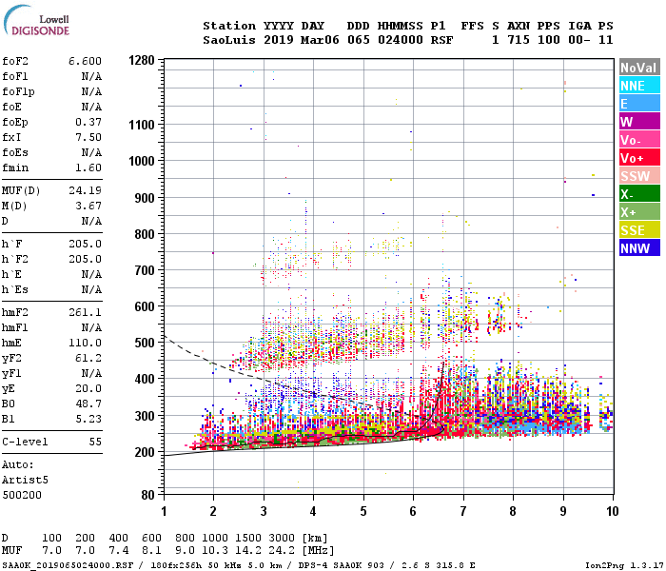666x571 pixels.
Task: Click the C-level value 55
Action: (x=95, y=442)
